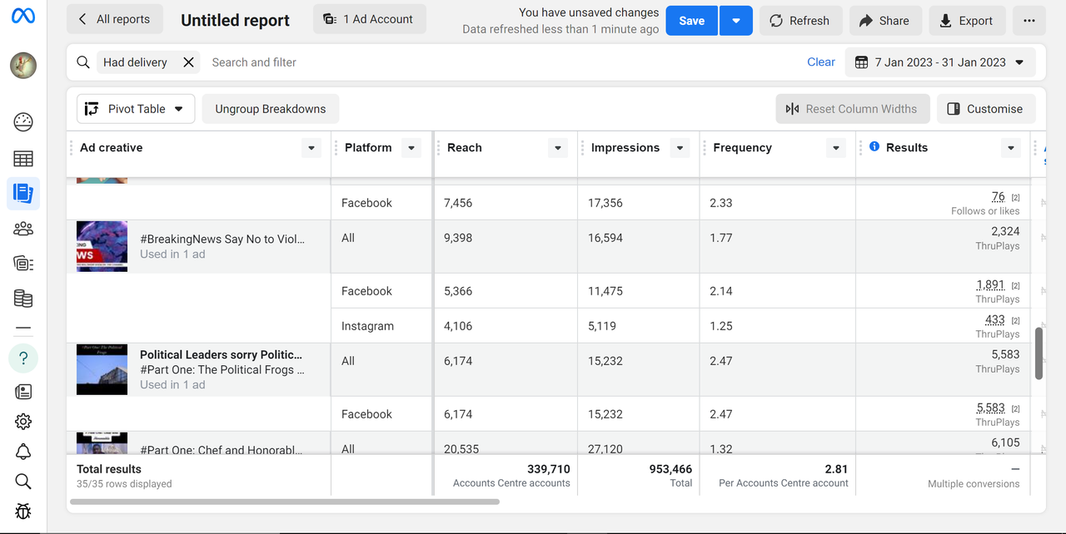Image resolution: width=1066 pixels, height=534 pixels.
Task: Click the horizontal scrollbar at table bottom
Action: 285,502
